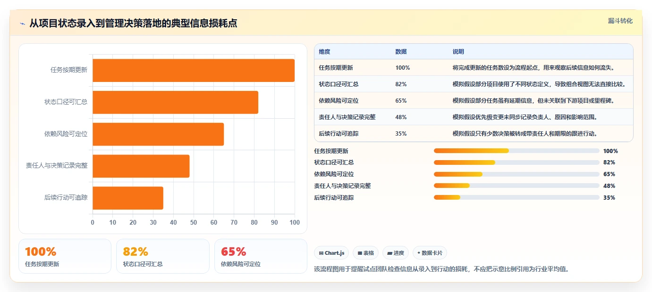Click the 后续行动可追踪 y-axis label on the chart
Viewport: 652px width, 292px height.
tap(66, 198)
